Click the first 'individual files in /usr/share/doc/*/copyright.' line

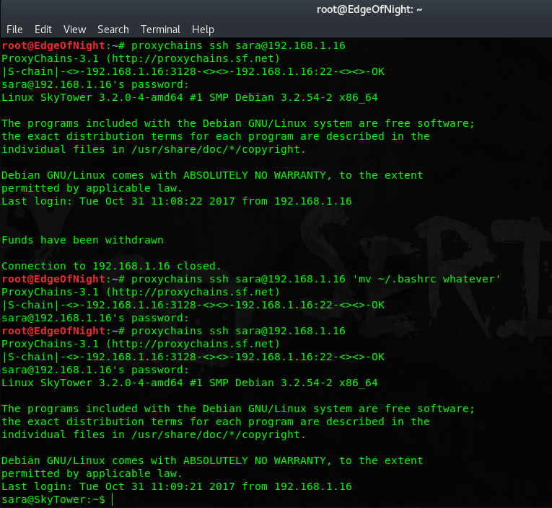[154, 149]
